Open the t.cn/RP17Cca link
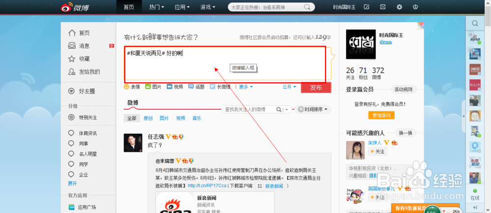Viewport: 491px width, 213px height. (x=207, y=186)
